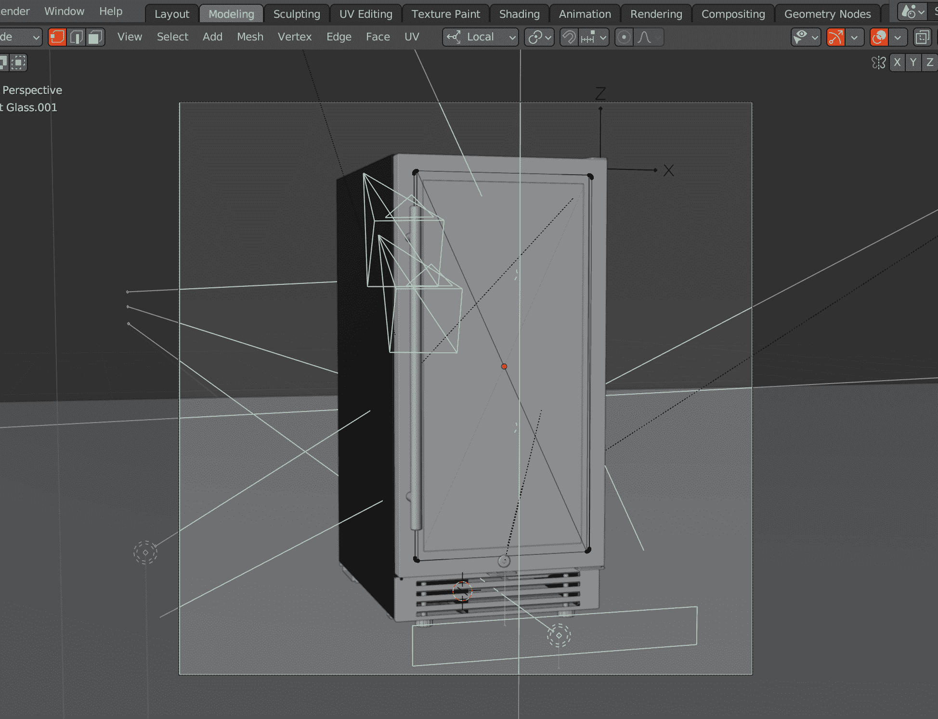Image resolution: width=938 pixels, height=719 pixels.
Task: Open the Shading workspace tab
Action: click(x=519, y=14)
